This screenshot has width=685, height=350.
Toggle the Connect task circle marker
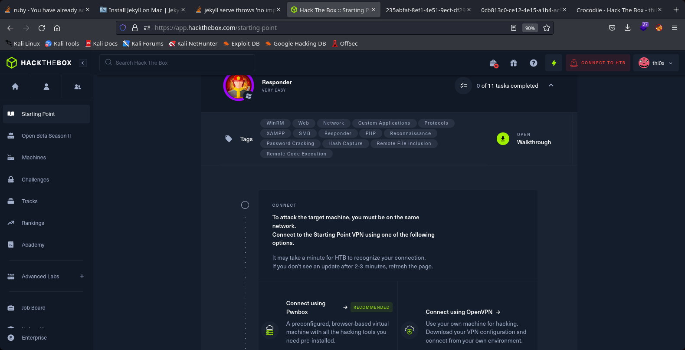coord(245,205)
